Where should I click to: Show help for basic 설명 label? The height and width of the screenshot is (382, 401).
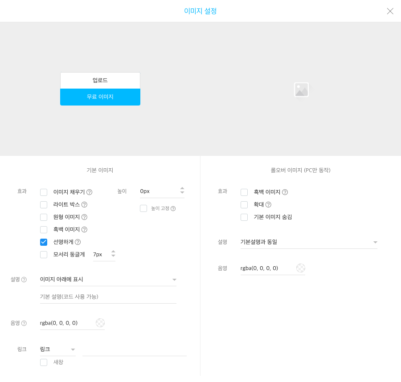(x=24, y=280)
